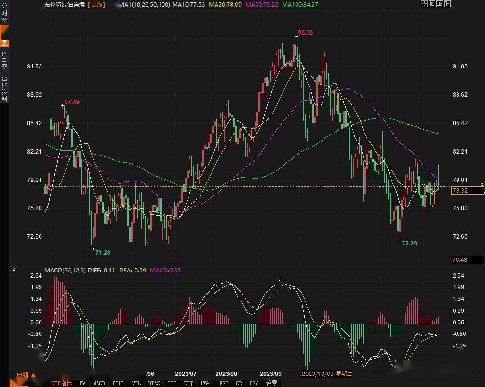
Task: Select the VOL indicator tab
Action: click(136, 383)
